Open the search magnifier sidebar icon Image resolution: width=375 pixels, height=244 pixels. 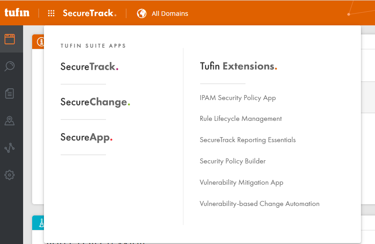(x=10, y=67)
